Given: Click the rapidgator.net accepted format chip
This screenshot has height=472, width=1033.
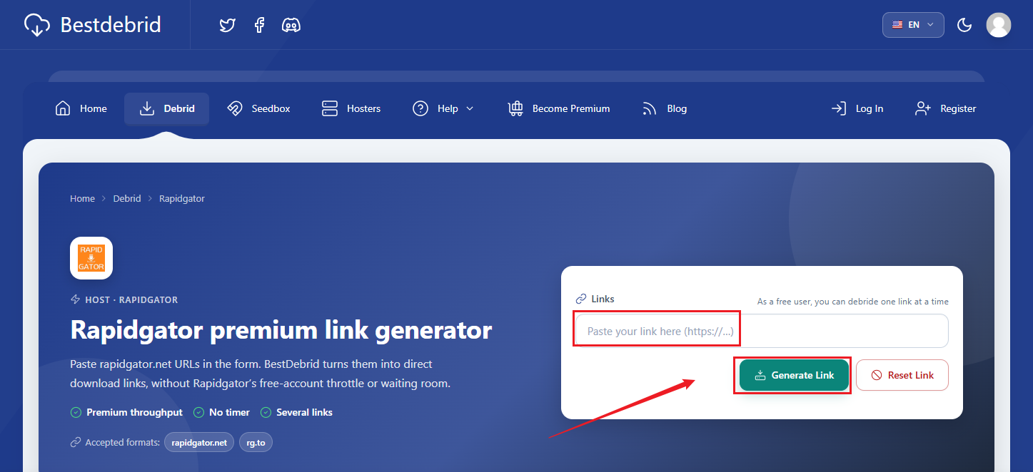Looking at the screenshot, I should pyautogui.click(x=199, y=443).
